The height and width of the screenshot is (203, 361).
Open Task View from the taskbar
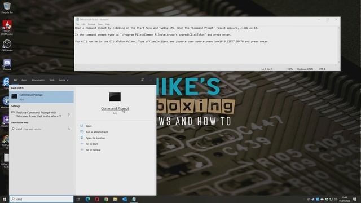pyautogui.click(x=78, y=199)
